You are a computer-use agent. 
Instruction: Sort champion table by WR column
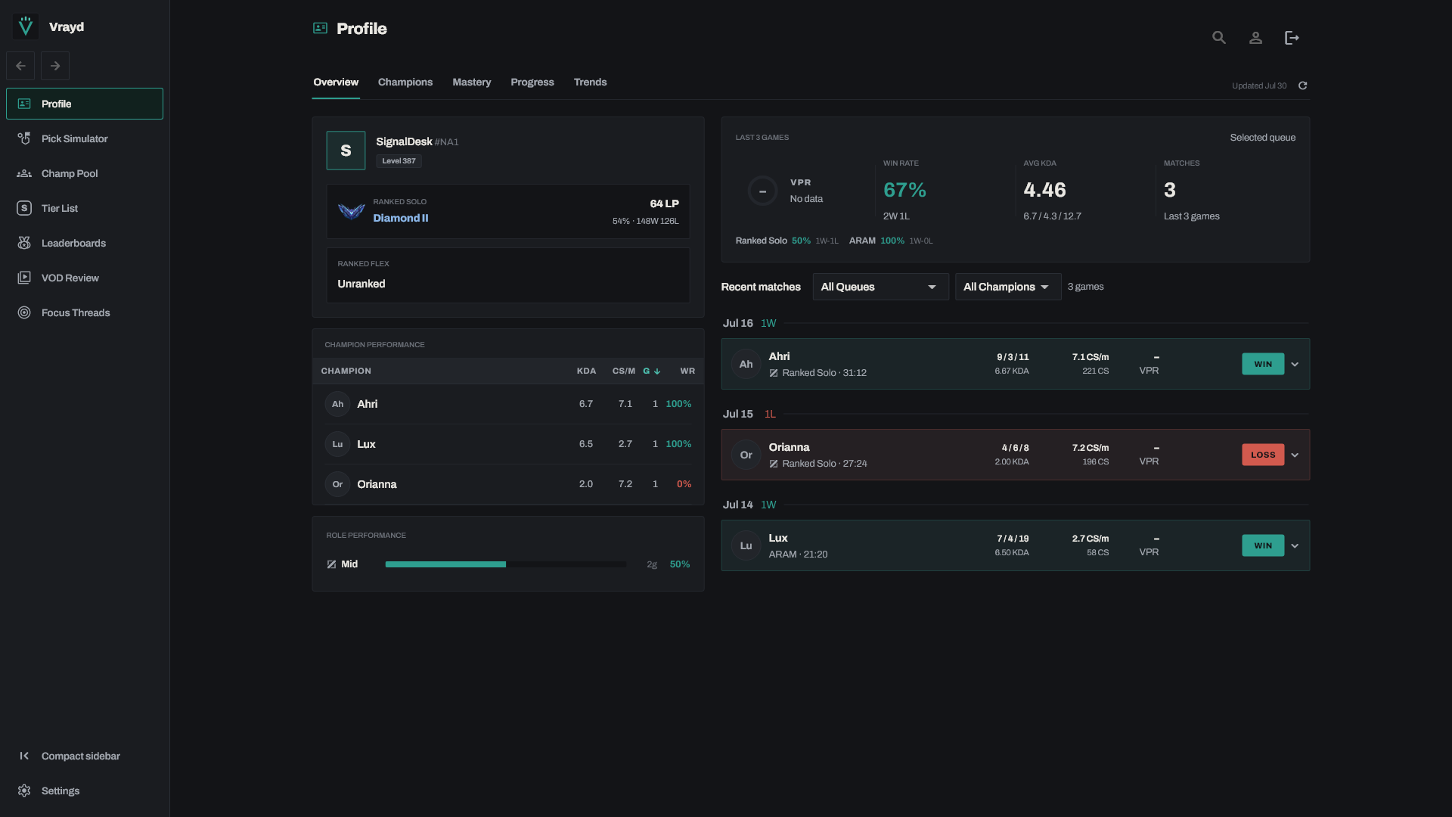tap(687, 371)
